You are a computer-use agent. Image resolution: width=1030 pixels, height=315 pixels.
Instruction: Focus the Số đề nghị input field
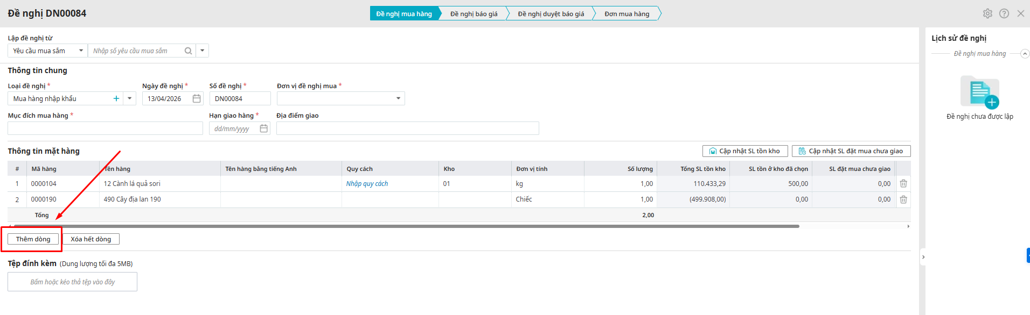[240, 98]
